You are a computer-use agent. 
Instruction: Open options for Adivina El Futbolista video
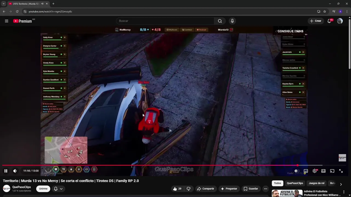coord(344,192)
